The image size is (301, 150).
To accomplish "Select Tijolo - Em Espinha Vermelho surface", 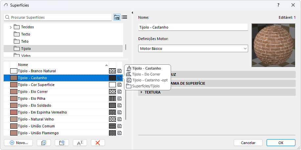I will pyautogui.click(x=43, y=112).
